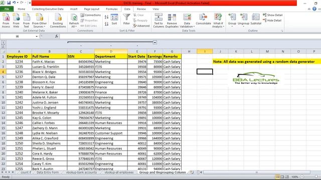Click the 'Department' header cell
Screen dimensions: 321x180
click(111, 56)
